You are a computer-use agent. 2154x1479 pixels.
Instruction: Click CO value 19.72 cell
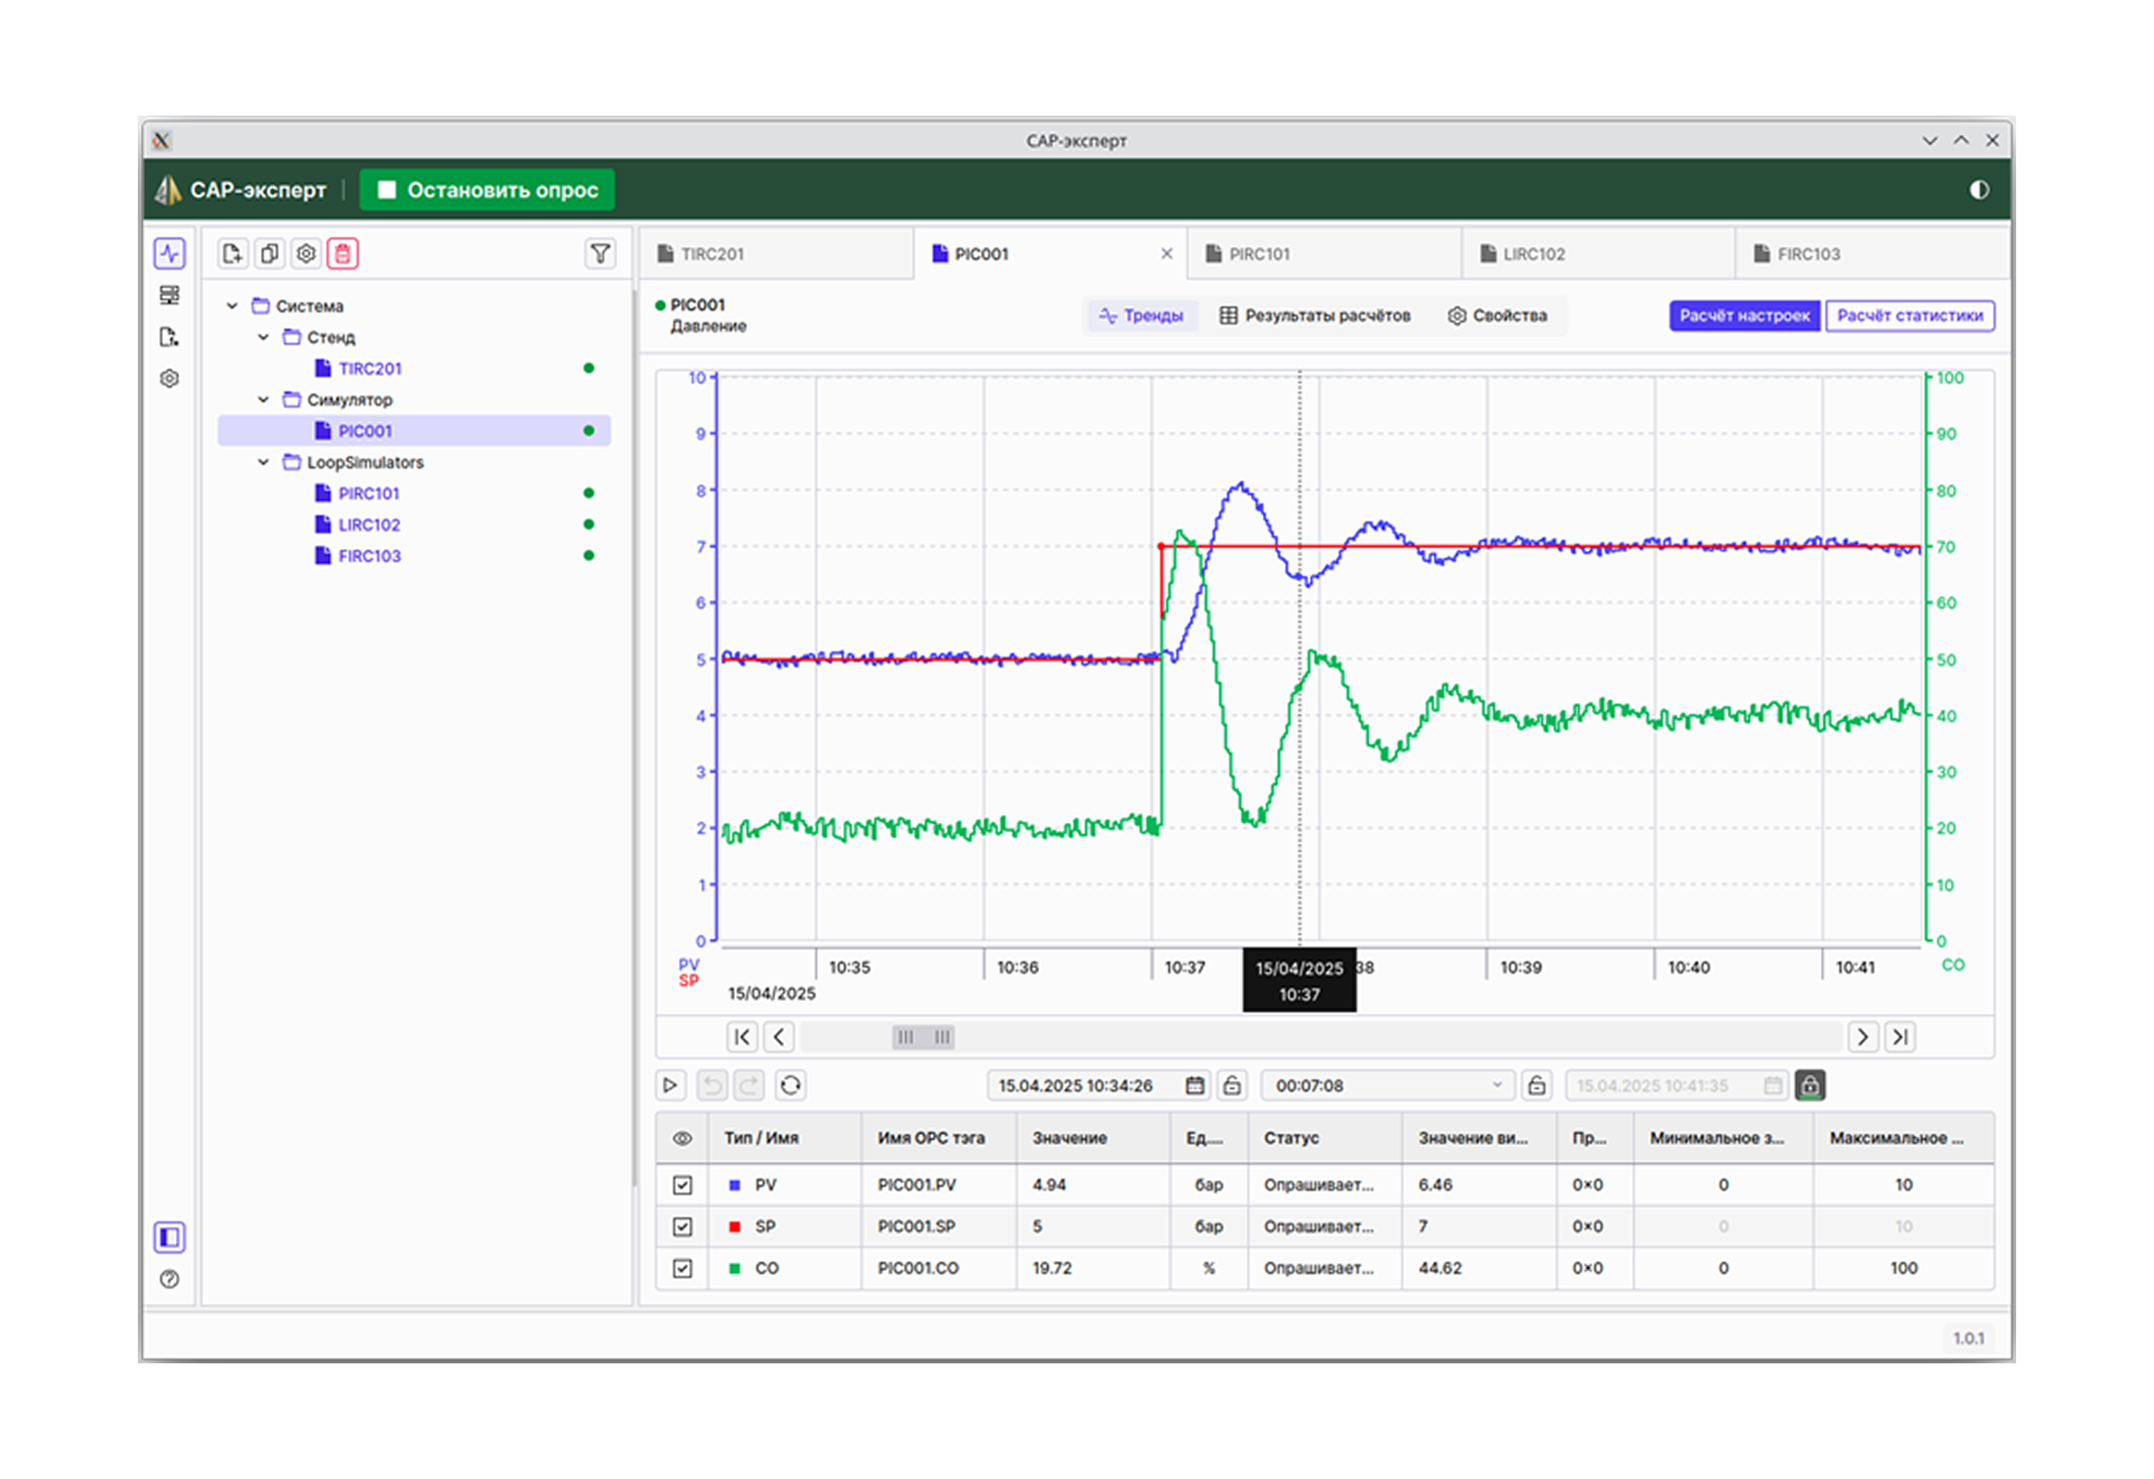coord(1093,1269)
